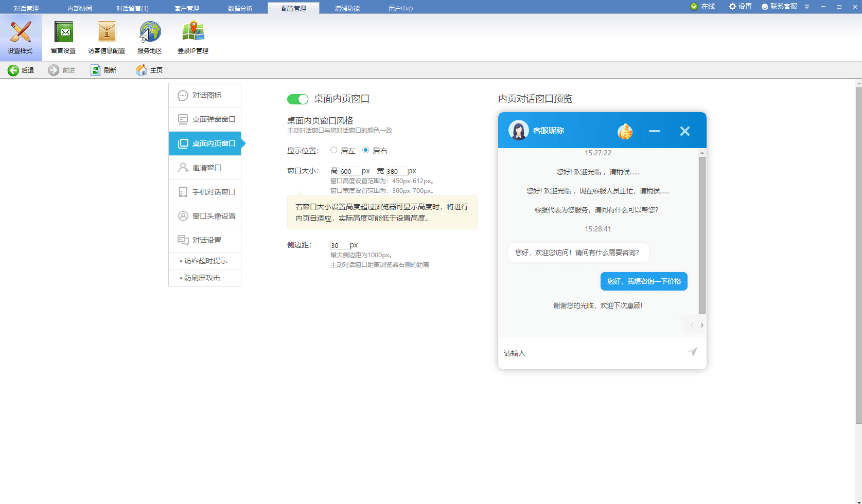This screenshot has width=862, height=504.
Task: Open the title bar dropdown arrow menu
Action: pos(807,7)
